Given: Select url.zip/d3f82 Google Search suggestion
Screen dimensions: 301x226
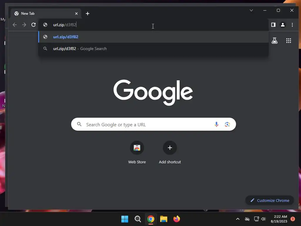Looking at the screenshot, I should point(153,49).
